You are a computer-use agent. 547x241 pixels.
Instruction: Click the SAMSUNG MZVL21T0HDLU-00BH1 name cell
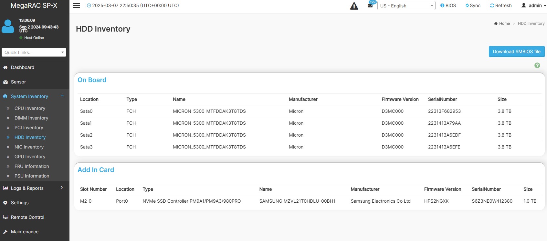pos(297,201)
